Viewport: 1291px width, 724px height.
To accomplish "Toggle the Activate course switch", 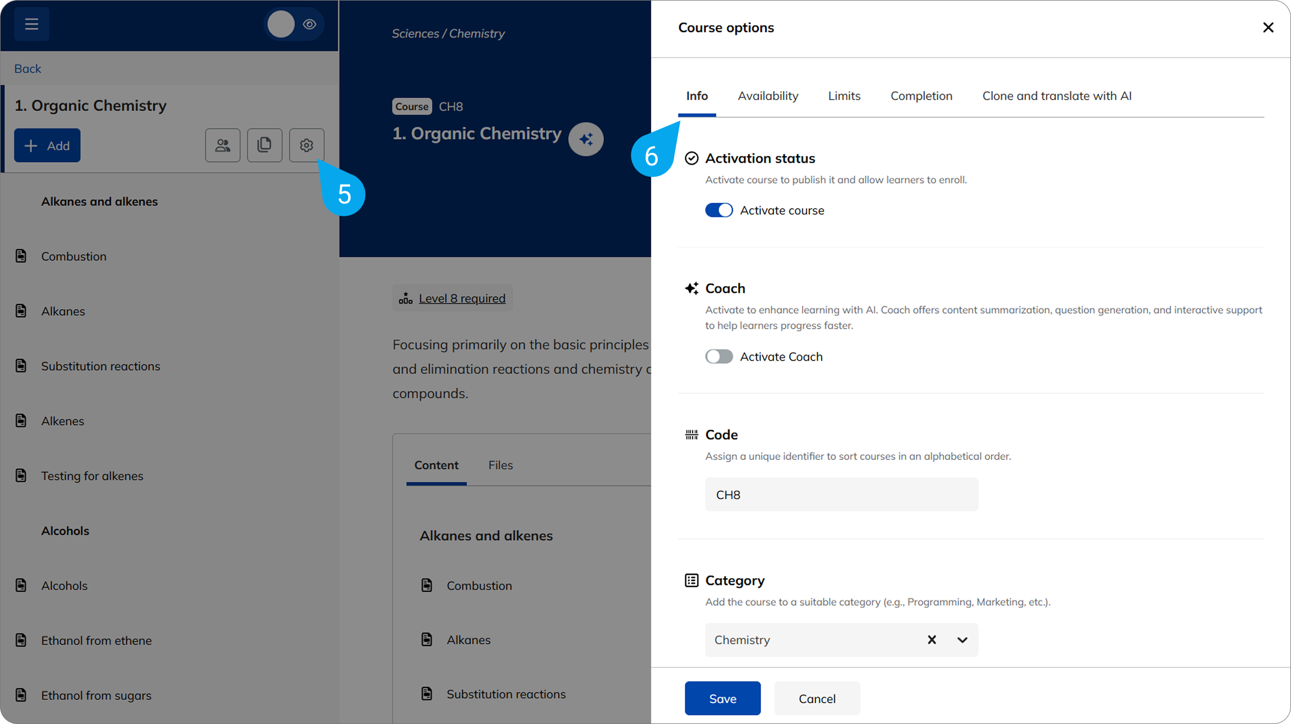I will 719,210.
